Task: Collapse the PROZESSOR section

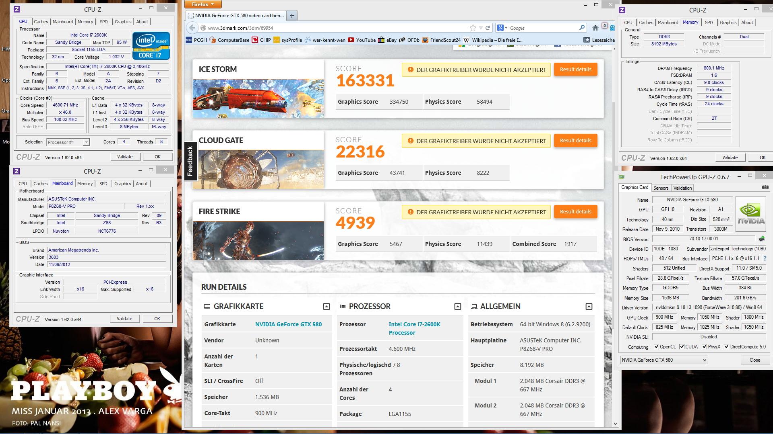Action: tap(458, 307)
